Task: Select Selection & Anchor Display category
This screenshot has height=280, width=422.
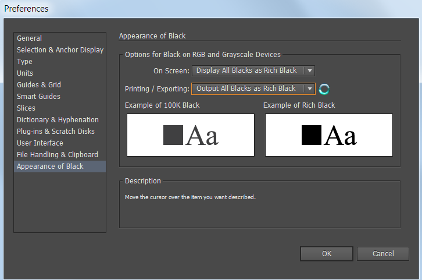Action: click(60, 50)
